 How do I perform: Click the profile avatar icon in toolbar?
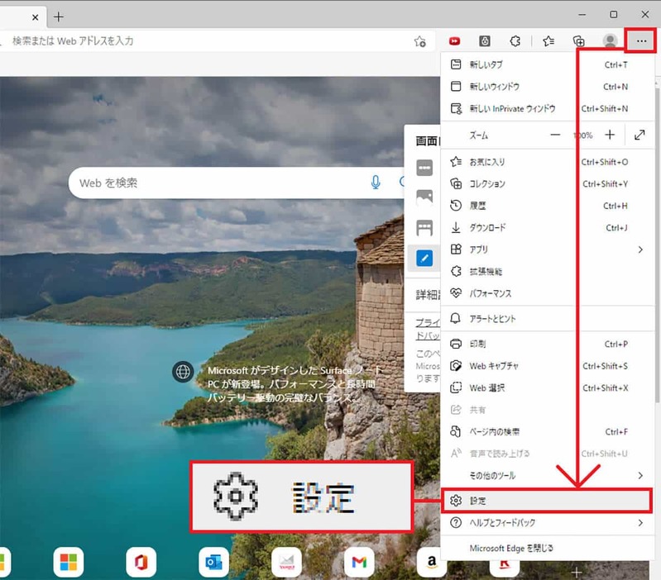pyautogui.click(x=610, y=40)
